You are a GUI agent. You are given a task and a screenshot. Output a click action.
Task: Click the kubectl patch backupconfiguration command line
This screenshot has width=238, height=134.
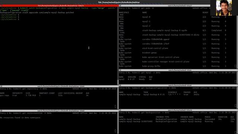tap(58, 9)
